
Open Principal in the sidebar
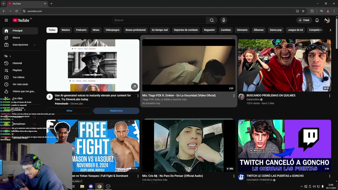20,31
